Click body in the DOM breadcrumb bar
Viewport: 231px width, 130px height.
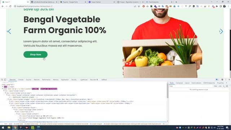tap(10, 124)
